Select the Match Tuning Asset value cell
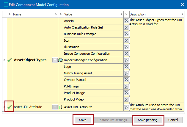The height and width of the screenshot is (127, 187). (x=93, y=73)
